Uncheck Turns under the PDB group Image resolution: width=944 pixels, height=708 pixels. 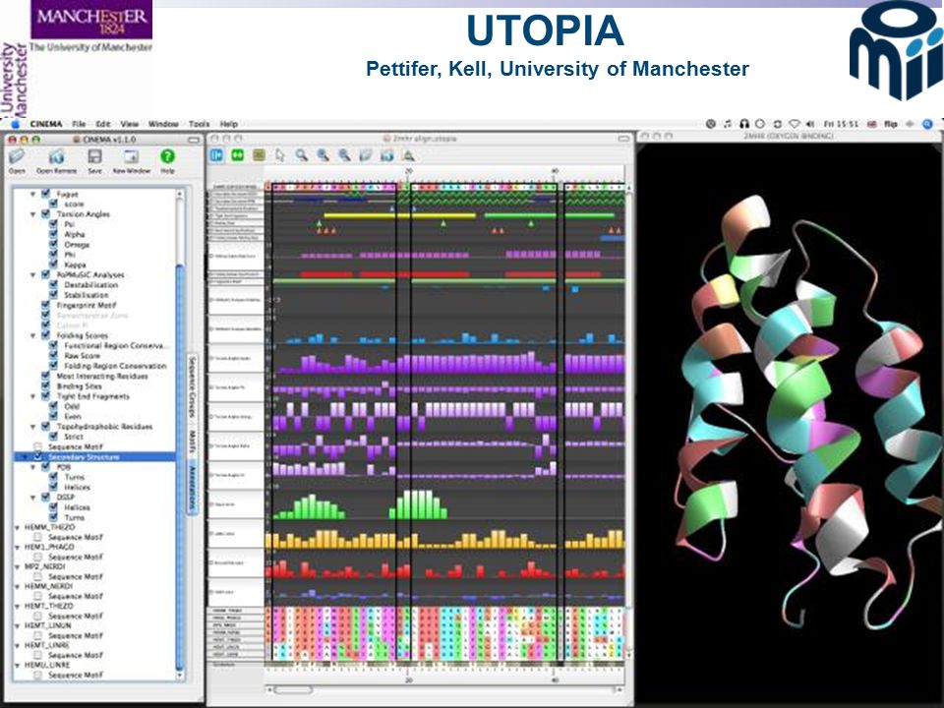pos(53,477)
